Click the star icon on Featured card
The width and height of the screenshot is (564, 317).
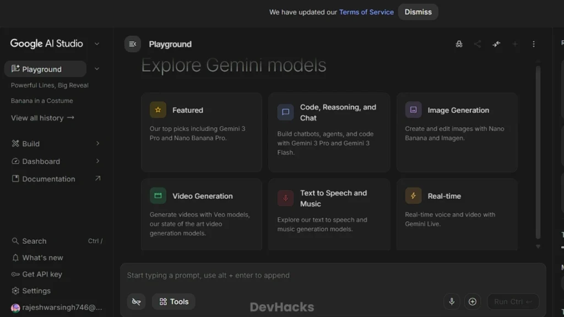pyautogui.click(x=158, y=110)
